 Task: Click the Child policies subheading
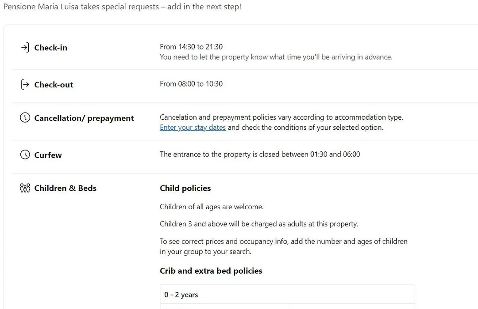click(x=185, y=188)
